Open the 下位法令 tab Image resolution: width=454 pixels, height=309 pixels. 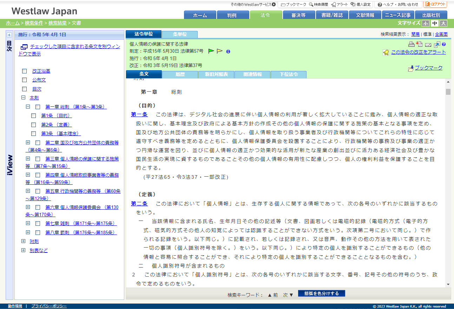coord(289,74)
